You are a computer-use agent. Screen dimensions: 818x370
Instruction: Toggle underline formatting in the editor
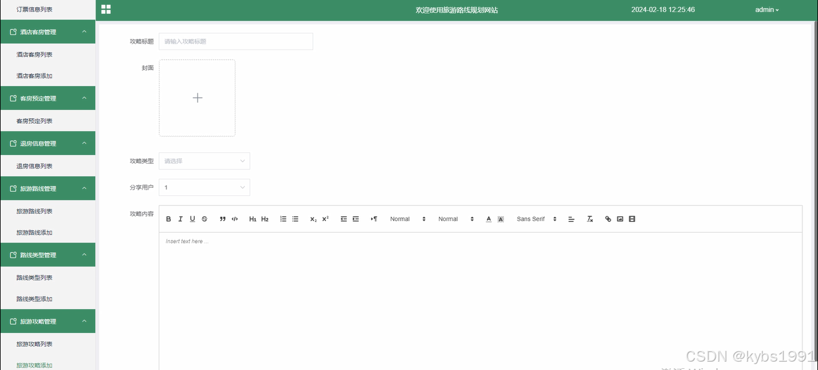coord(192,219)
